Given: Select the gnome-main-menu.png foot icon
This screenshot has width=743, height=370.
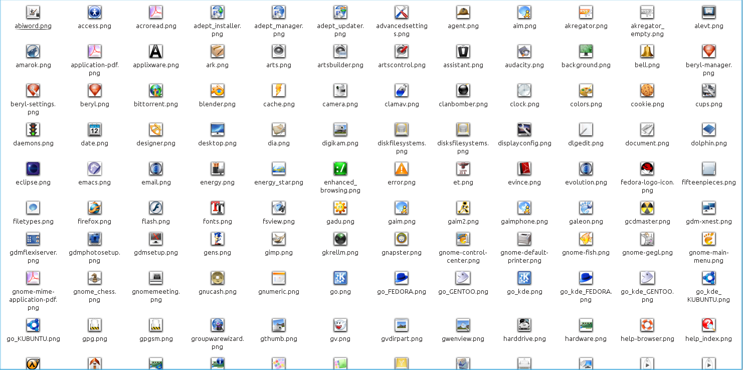Looking at the screenshot, I should 709,239.
